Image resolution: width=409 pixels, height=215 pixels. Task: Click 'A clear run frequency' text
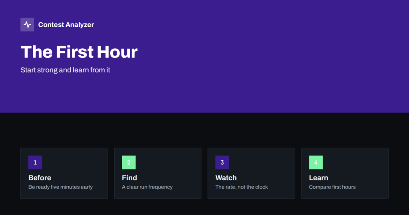tap(147, 187)
